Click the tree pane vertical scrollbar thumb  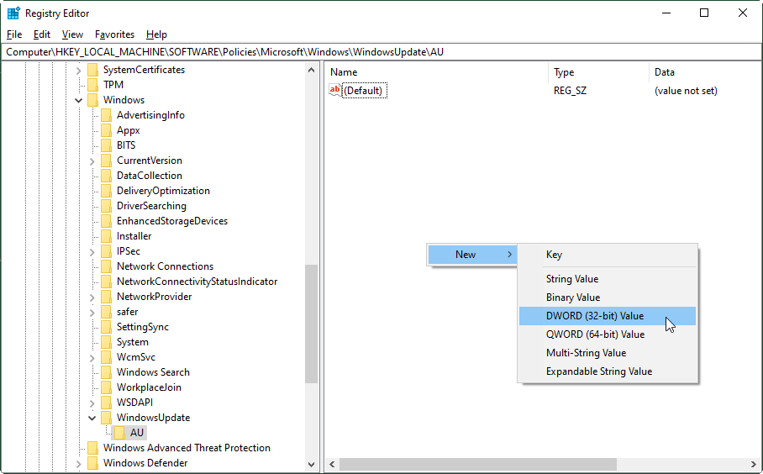tap(312, 324)
